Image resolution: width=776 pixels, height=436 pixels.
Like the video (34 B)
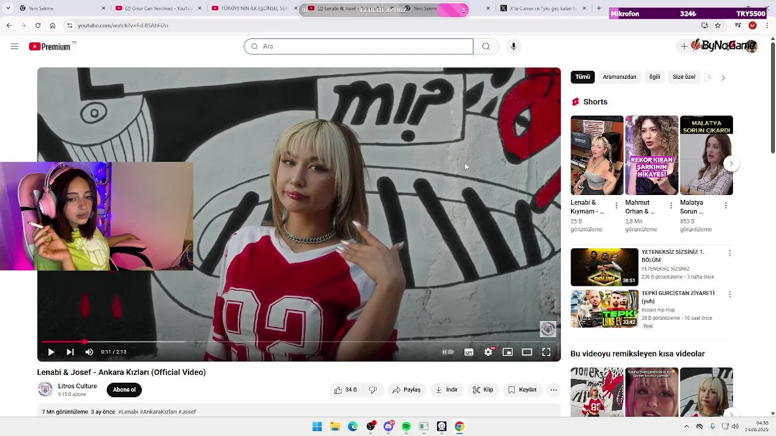click(346, 390)
